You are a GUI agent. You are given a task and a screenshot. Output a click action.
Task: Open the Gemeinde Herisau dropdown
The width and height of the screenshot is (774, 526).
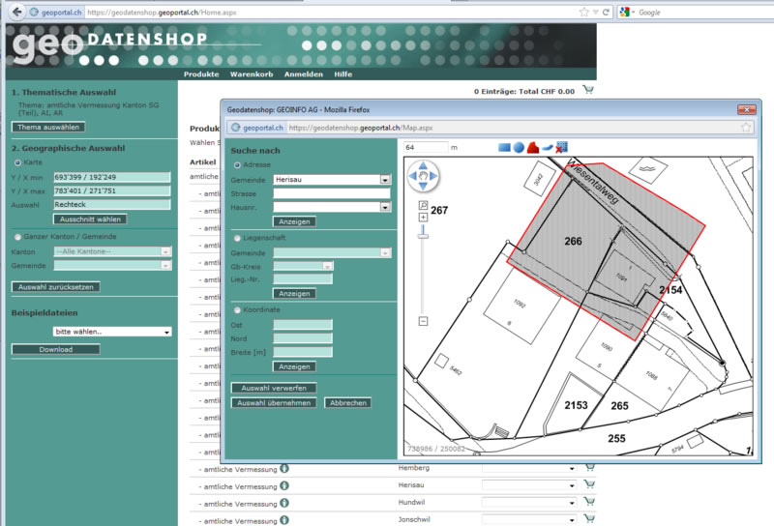(385, 180)
